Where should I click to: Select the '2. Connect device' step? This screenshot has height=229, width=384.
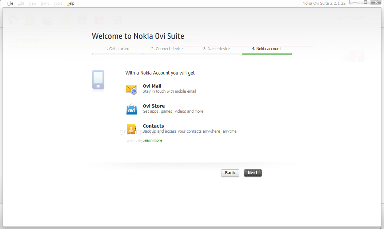[x=167, y=49]
